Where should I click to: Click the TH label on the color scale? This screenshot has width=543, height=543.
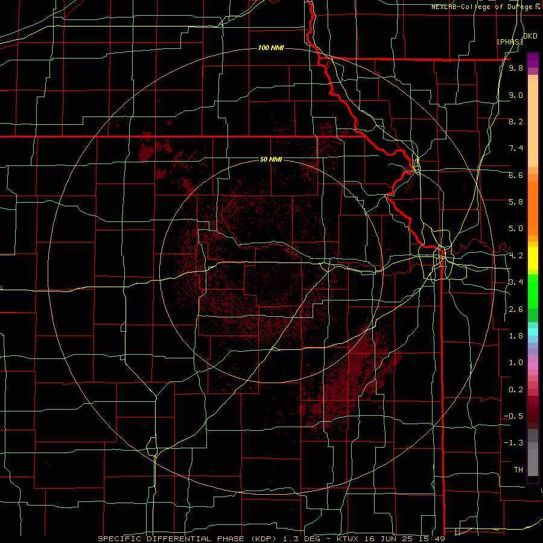(518, 469)
